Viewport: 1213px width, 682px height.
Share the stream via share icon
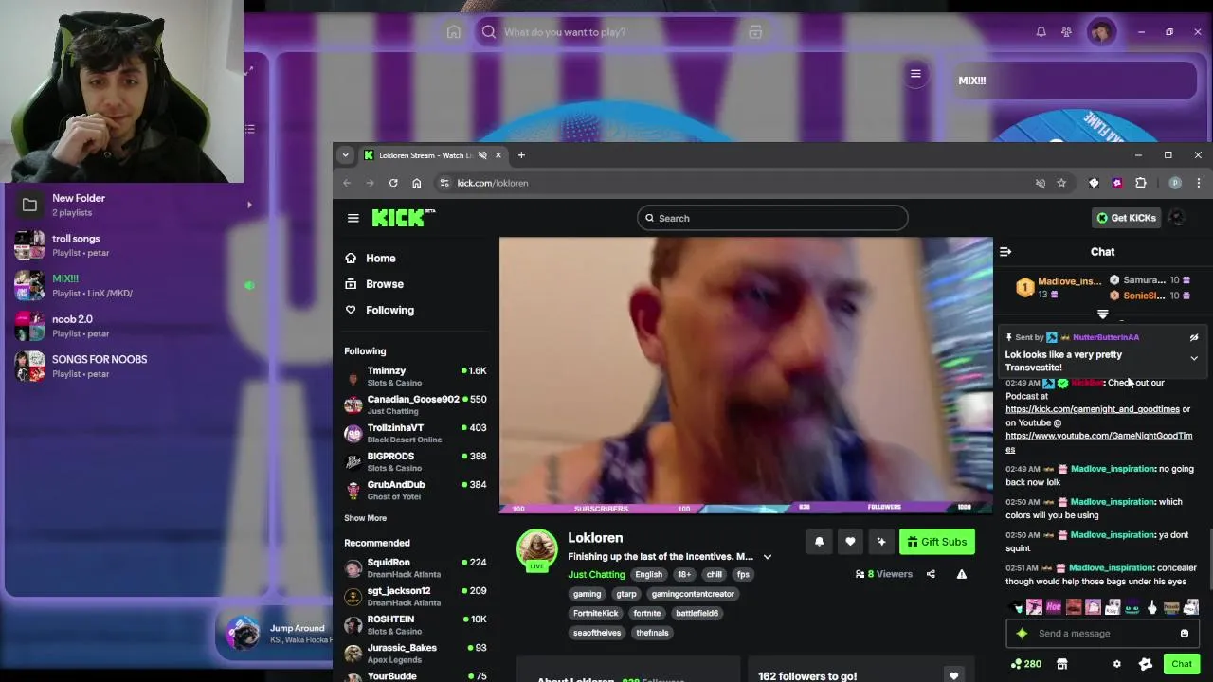[931, 574]
